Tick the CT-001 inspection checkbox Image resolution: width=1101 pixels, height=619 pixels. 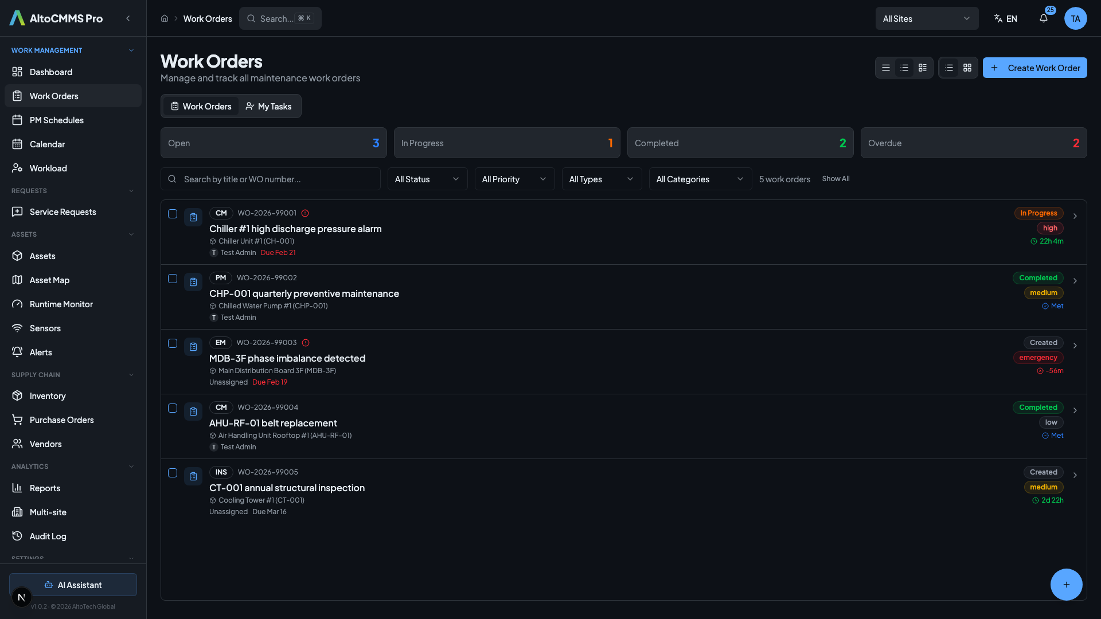(x=173, y=473)
